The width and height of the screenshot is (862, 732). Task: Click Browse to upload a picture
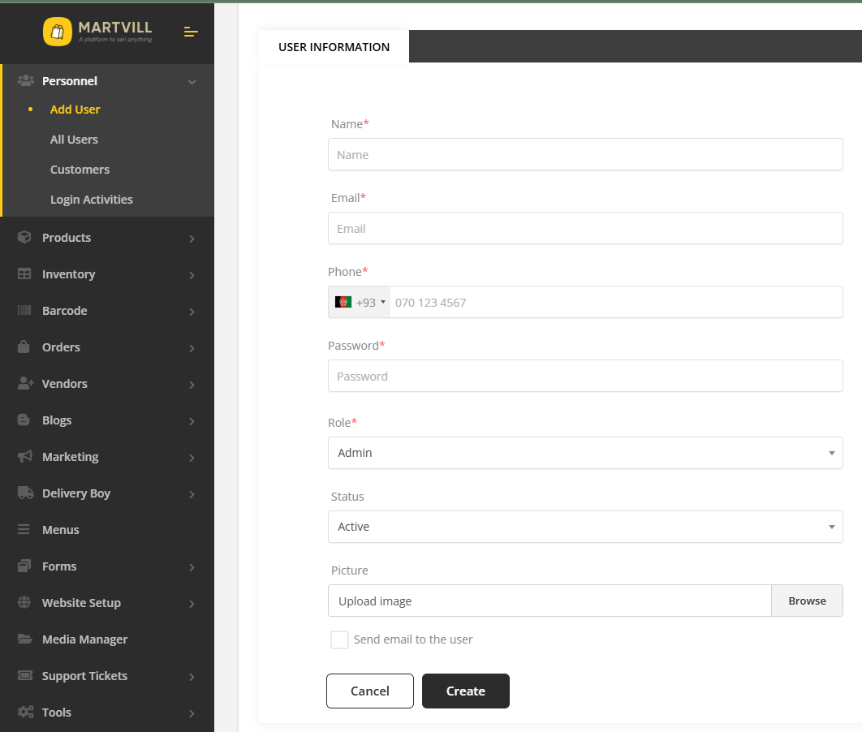807,601
